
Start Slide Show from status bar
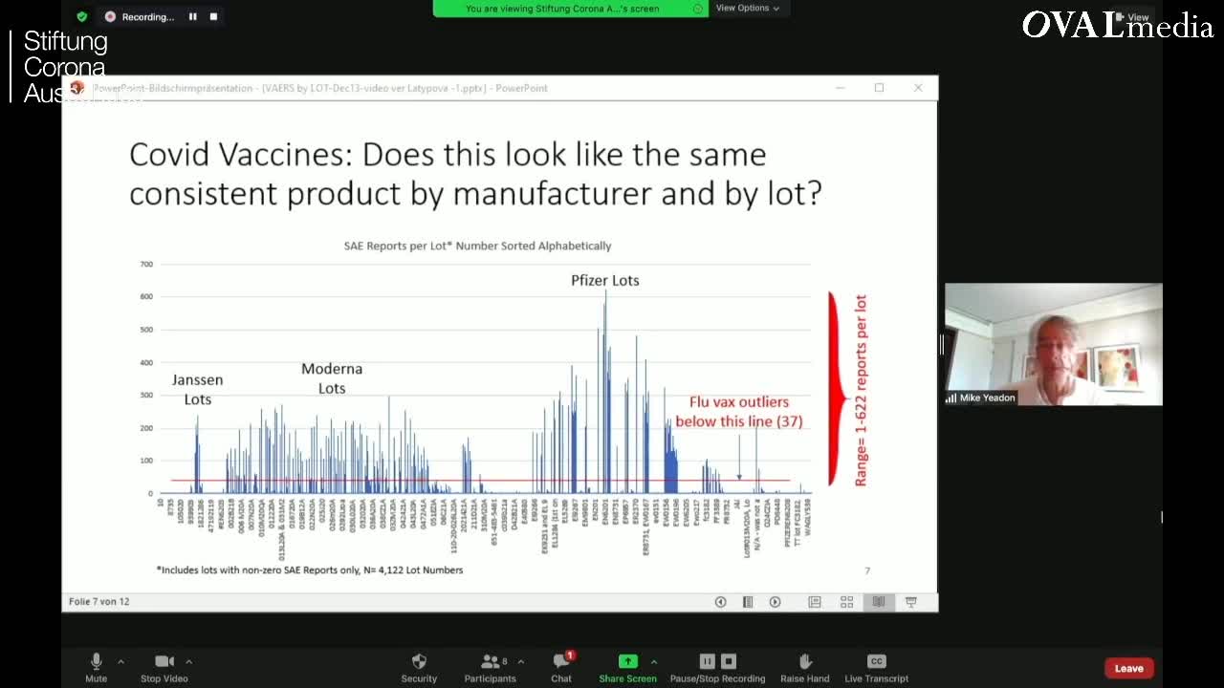pos(911,602)
